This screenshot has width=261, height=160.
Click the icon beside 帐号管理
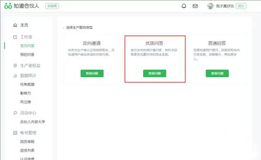click(15, 133)
